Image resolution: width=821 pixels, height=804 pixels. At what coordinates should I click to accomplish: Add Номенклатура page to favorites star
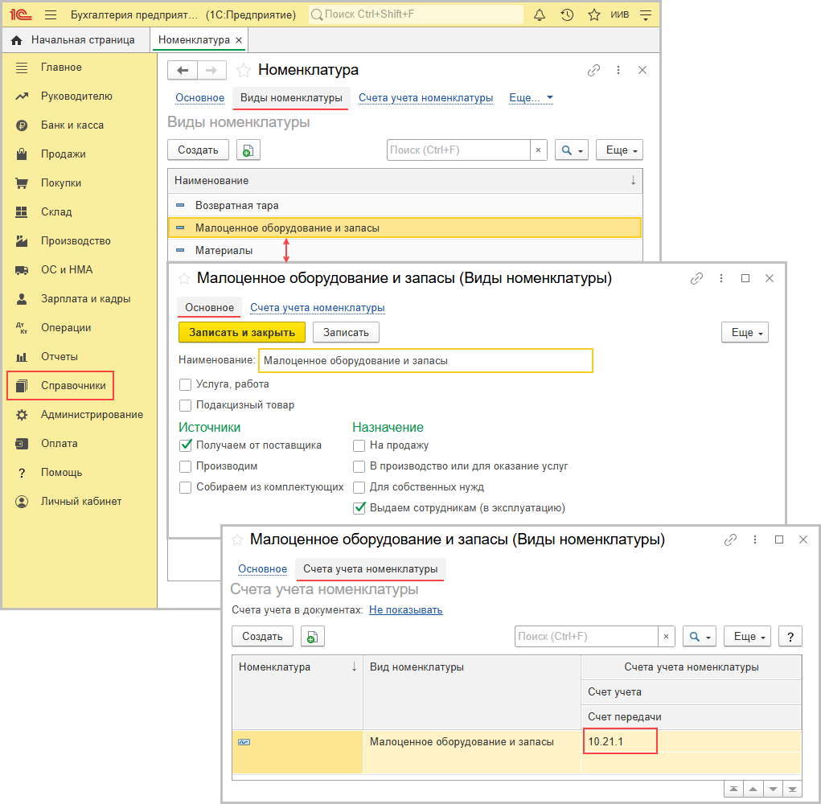[243, 70]
